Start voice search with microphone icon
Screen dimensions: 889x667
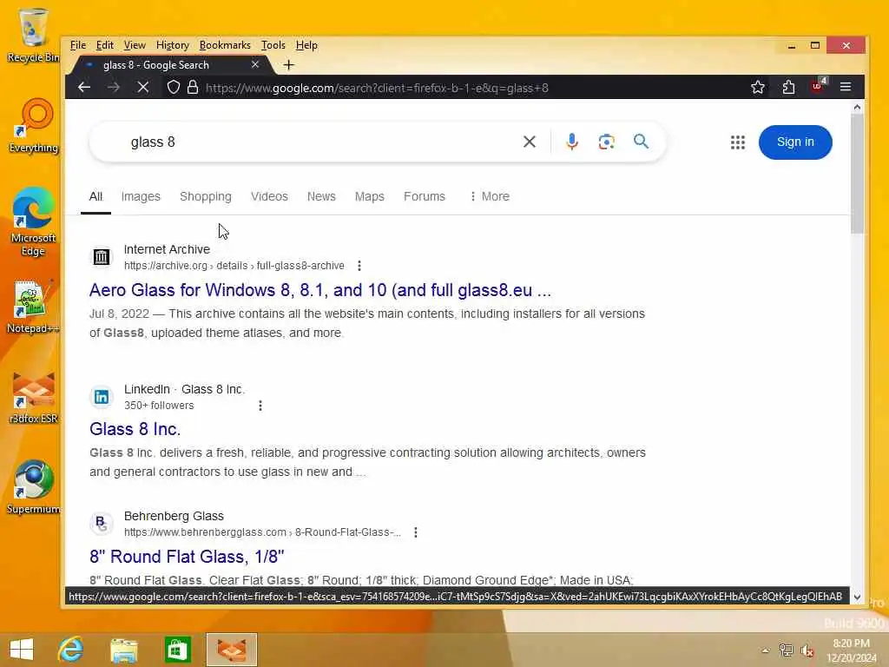[572, 142]
